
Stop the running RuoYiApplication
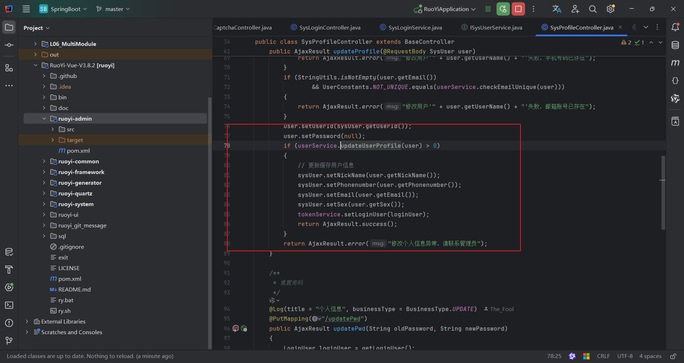point(518,9)
